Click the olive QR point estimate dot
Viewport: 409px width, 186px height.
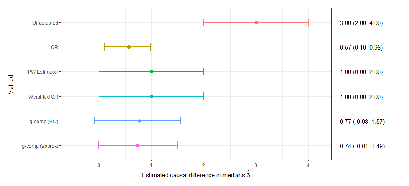click(x=129, y=47)
